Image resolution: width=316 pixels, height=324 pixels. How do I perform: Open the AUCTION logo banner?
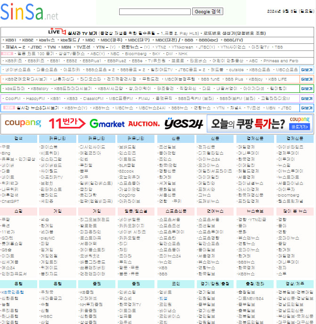point(144,124)
